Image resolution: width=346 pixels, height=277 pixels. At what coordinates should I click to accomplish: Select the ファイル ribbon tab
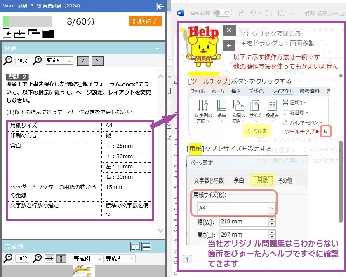(x=198, y=91)
